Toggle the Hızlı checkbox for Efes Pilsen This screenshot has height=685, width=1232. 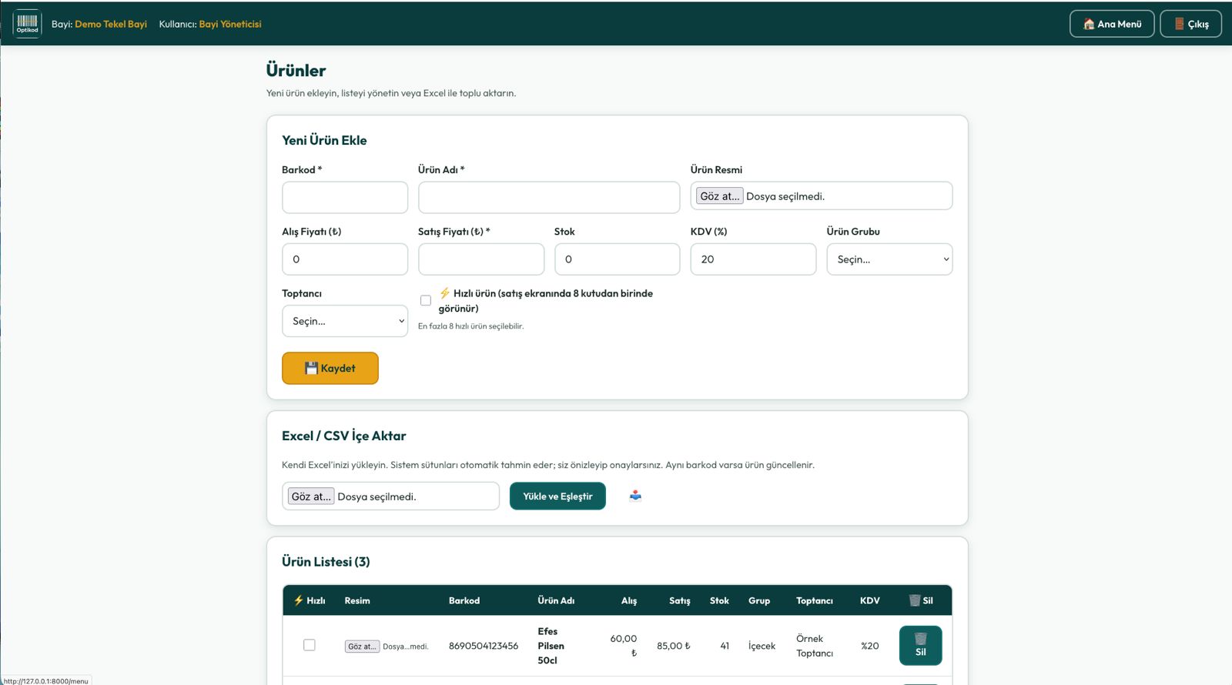click(x=310, y=645)
